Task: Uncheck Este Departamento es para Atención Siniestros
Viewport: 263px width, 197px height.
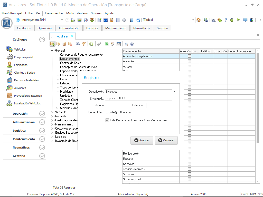Action: (x=107, y=120)
